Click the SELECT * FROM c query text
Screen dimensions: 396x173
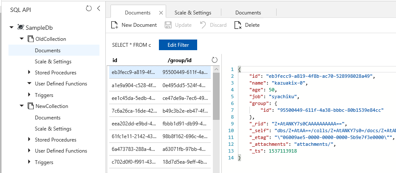(132, 45)
